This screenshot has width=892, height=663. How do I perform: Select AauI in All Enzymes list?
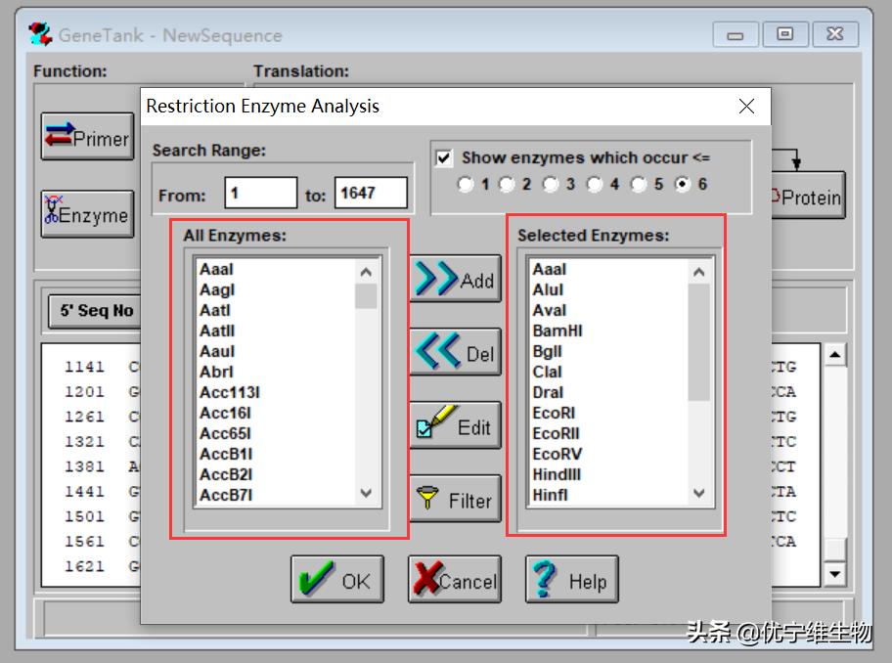click(x=217, y=351)
